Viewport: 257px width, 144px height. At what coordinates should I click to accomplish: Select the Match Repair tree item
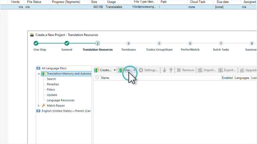[56, 105]
